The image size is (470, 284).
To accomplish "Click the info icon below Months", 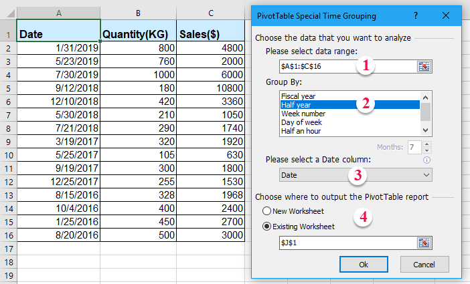I will (426, 160).
